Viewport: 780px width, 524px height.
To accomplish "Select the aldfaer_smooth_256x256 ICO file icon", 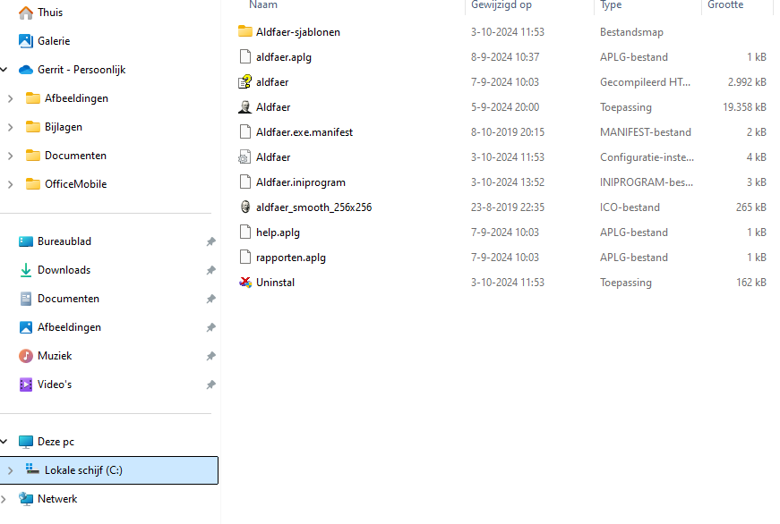I will coord(245,207).
